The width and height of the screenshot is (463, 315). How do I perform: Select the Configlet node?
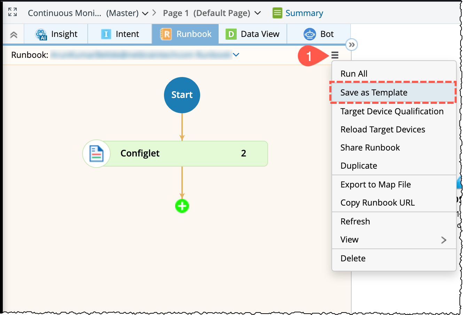click(x=175, y=154)
